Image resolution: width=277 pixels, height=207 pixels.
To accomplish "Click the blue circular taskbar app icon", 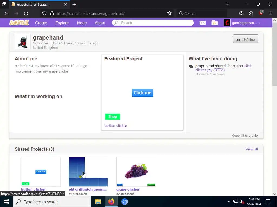I will pos(124,202).
